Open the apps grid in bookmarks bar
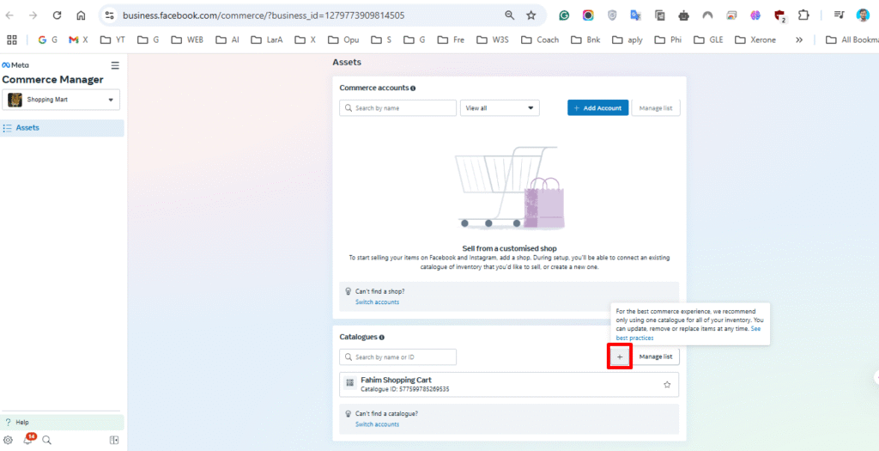The image size is (879, 451). 12,40
